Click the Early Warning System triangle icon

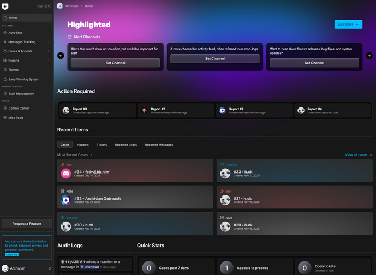[x=5, y=79]
